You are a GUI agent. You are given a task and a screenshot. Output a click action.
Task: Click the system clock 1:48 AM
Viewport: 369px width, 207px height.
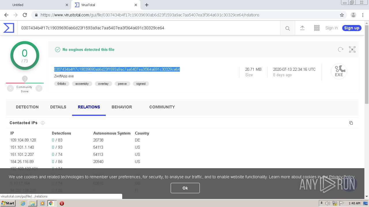(x=354, y=203)
